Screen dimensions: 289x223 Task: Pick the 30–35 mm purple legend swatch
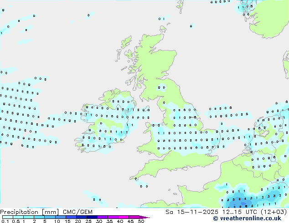[x=103, y=217]
